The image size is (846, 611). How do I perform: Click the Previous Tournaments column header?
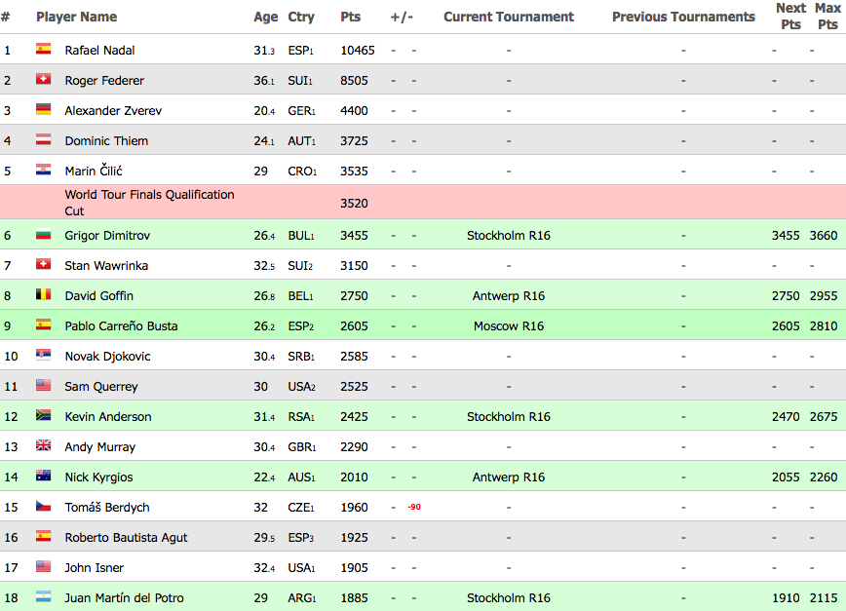[x=683, y=17]
